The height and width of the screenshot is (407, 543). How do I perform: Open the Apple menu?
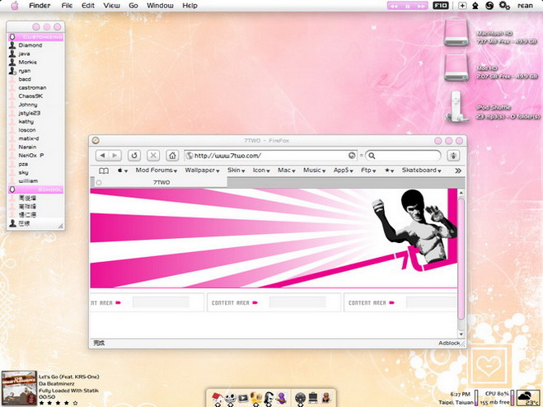point(15,6)
